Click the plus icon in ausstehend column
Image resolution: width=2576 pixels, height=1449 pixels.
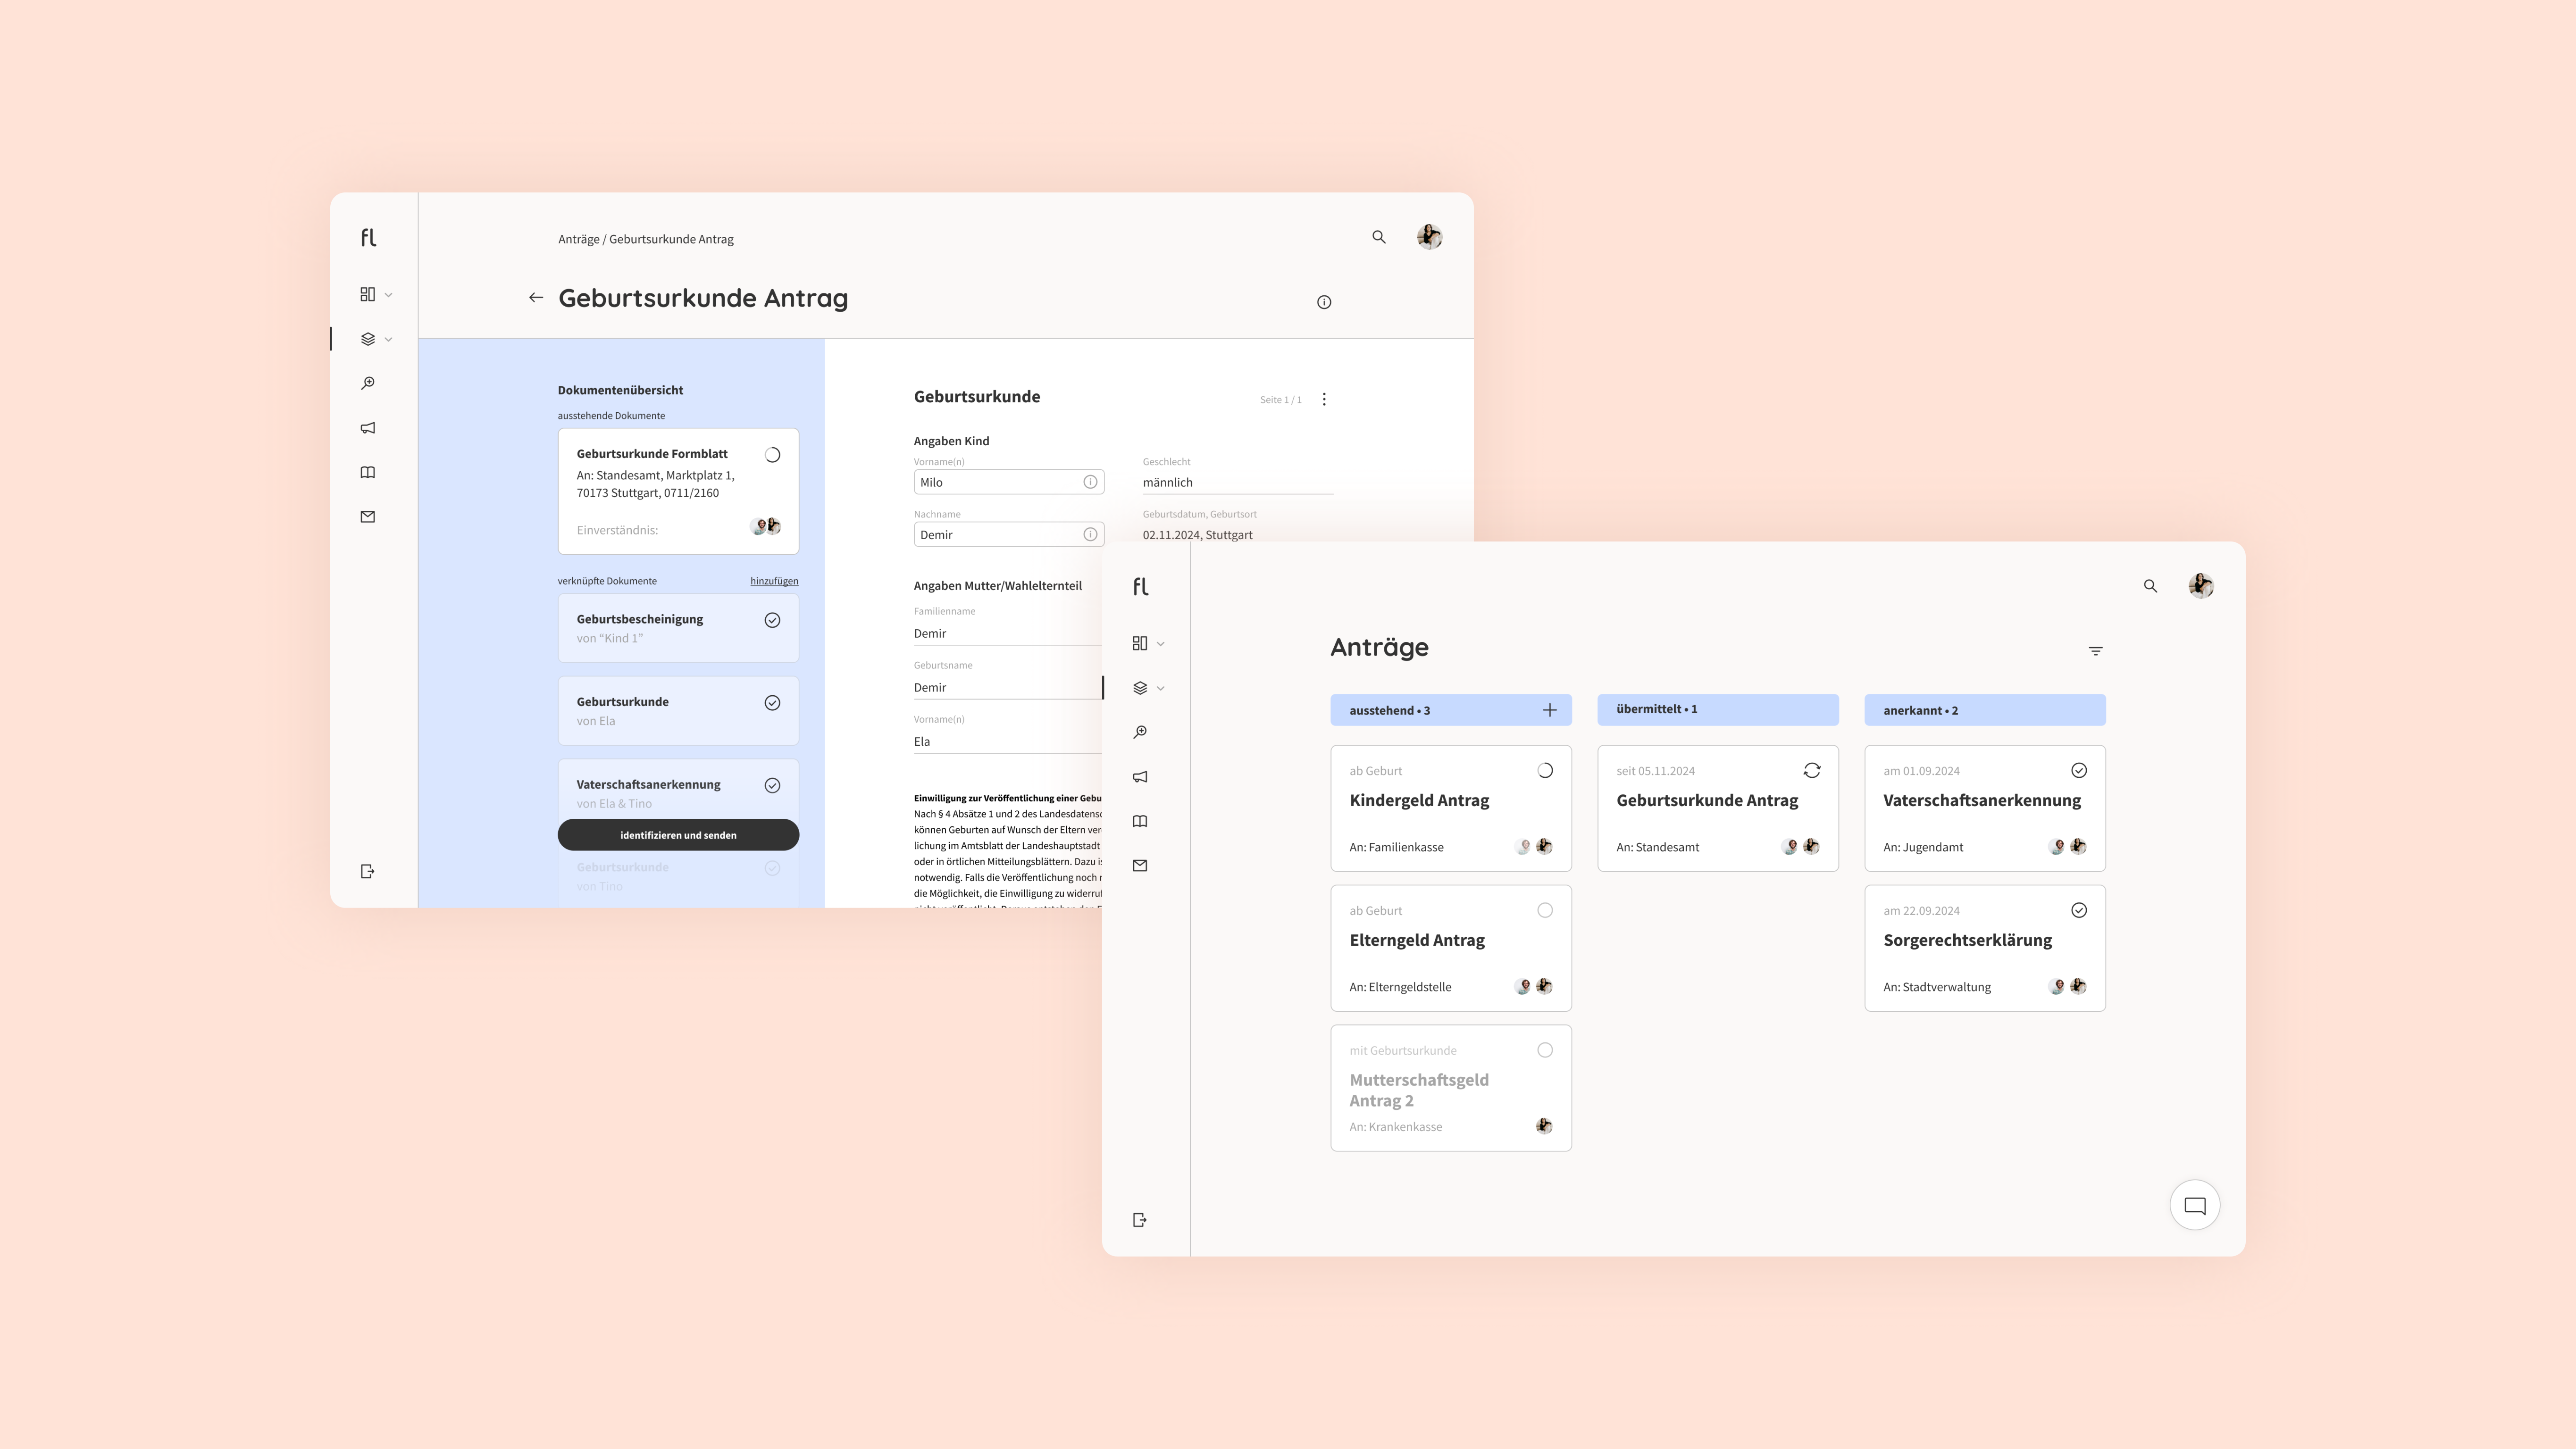[x=1549, y=710]
